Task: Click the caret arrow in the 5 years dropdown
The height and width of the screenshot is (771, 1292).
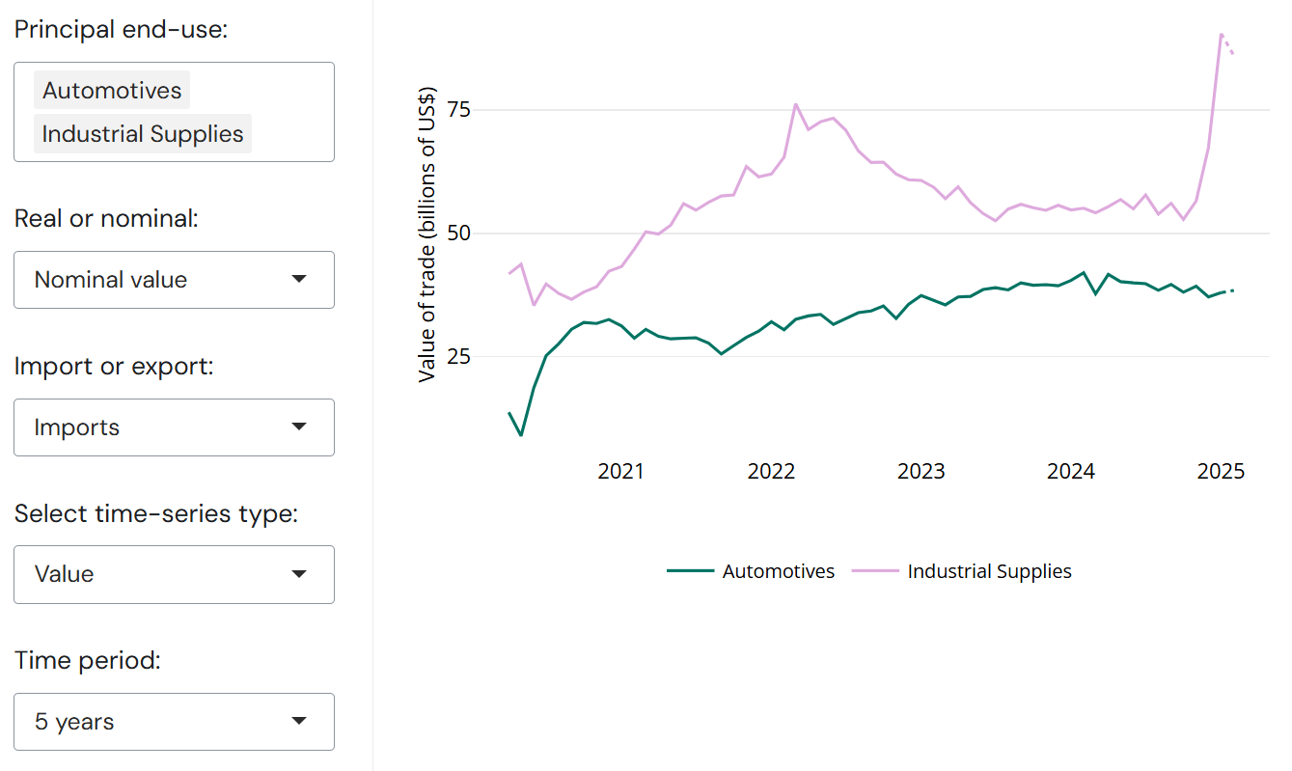Action: point(299,721)
